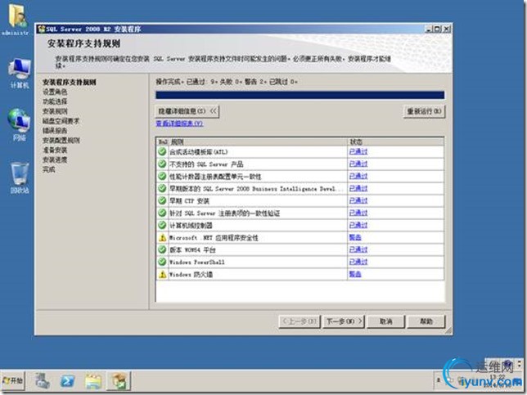Screen dimensions: 527x395
Task: Click the green check icon for 性能计数器注册表配置单元一致性
Action: (x=162, y=177)
